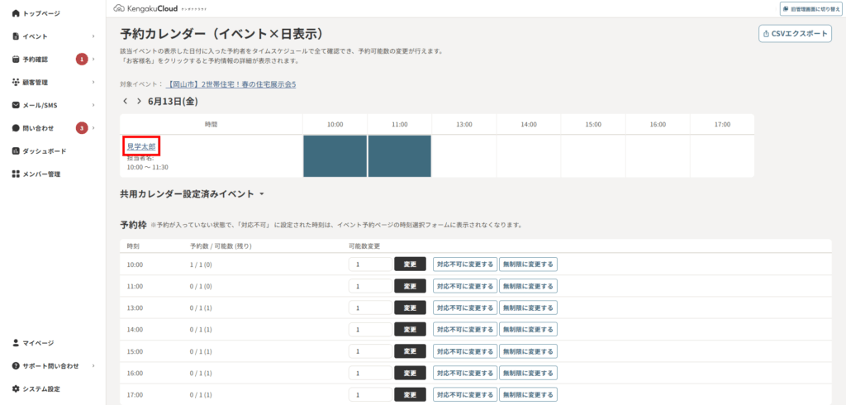Screen dimensions: 846x405
Task: Click 対応不可に変更する for 15:00
Action: 464,351
